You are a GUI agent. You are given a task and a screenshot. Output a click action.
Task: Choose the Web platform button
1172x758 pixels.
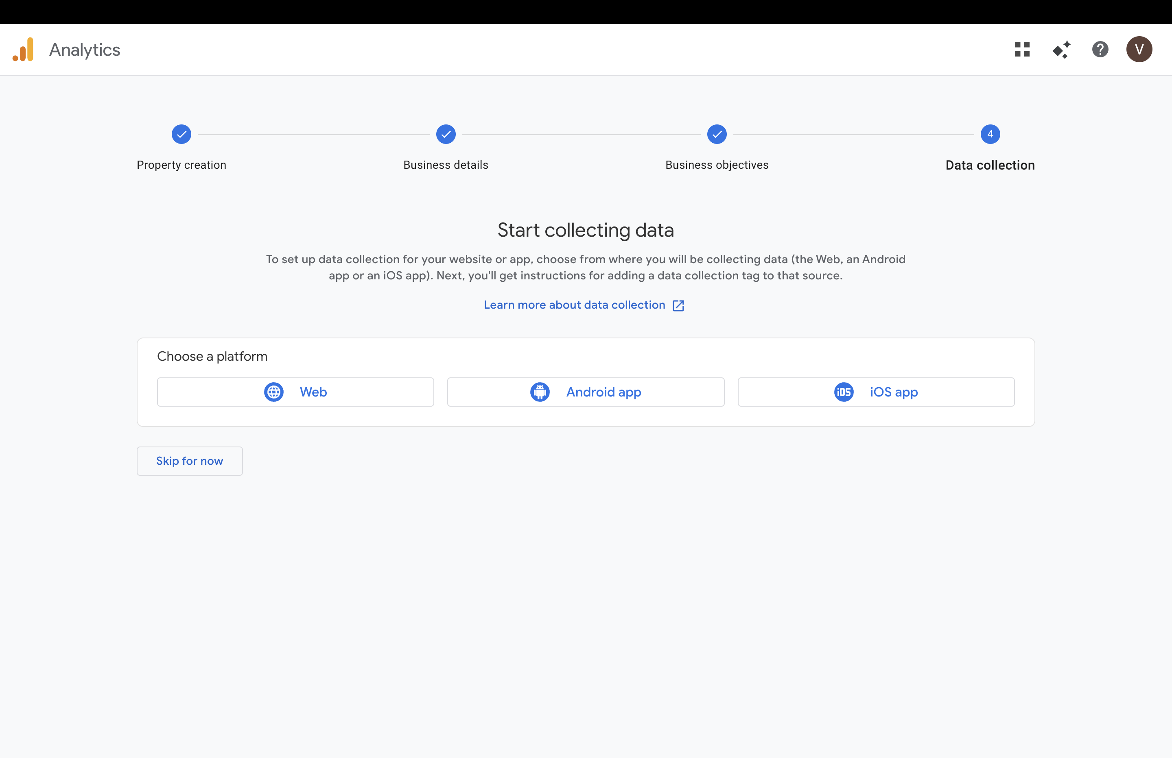tap(295, 392)
